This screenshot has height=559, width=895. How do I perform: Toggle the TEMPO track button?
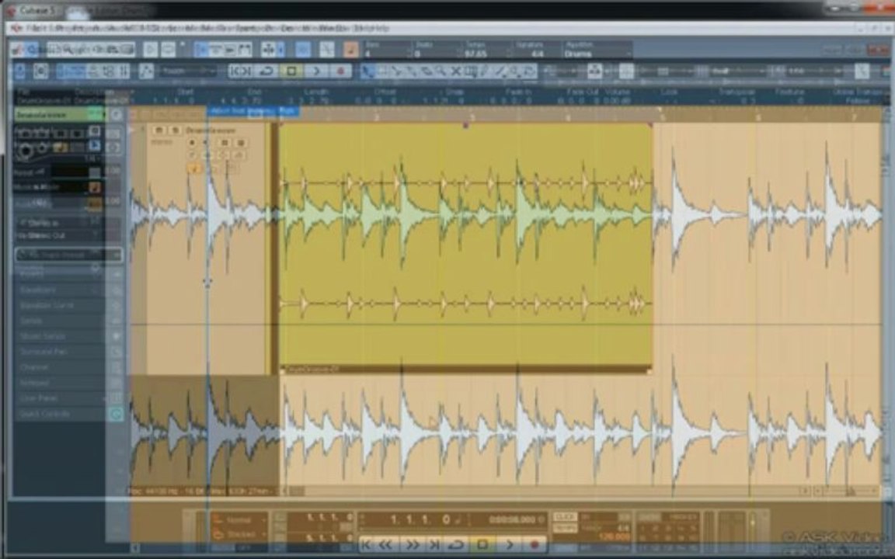click(565, 528)
